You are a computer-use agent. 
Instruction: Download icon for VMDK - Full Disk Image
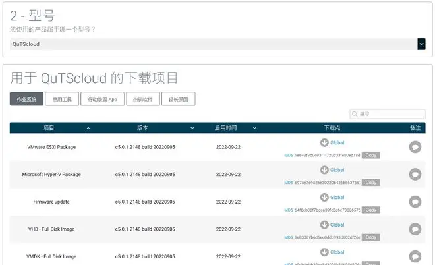(x=324, y=252)
